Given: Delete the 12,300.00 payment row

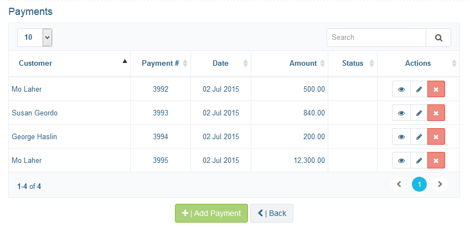Looking at the screenshot, I should (x=436, y=160).
